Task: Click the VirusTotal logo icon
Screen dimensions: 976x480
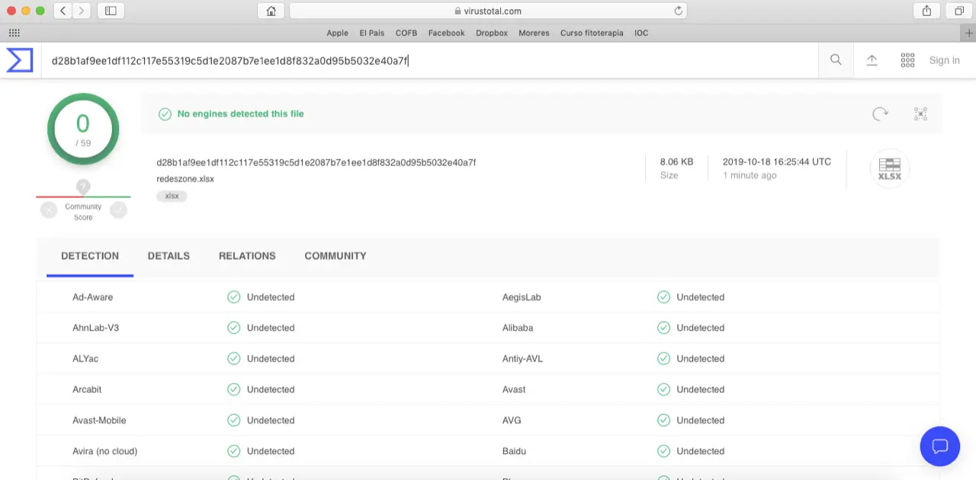Action: click(x=20, y=60)
